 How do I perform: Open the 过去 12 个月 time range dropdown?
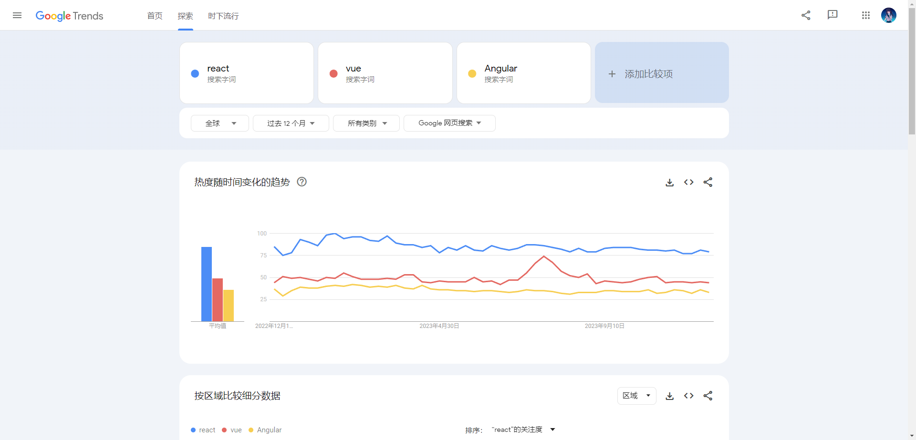pyautogui.click(x=291, y=123)
